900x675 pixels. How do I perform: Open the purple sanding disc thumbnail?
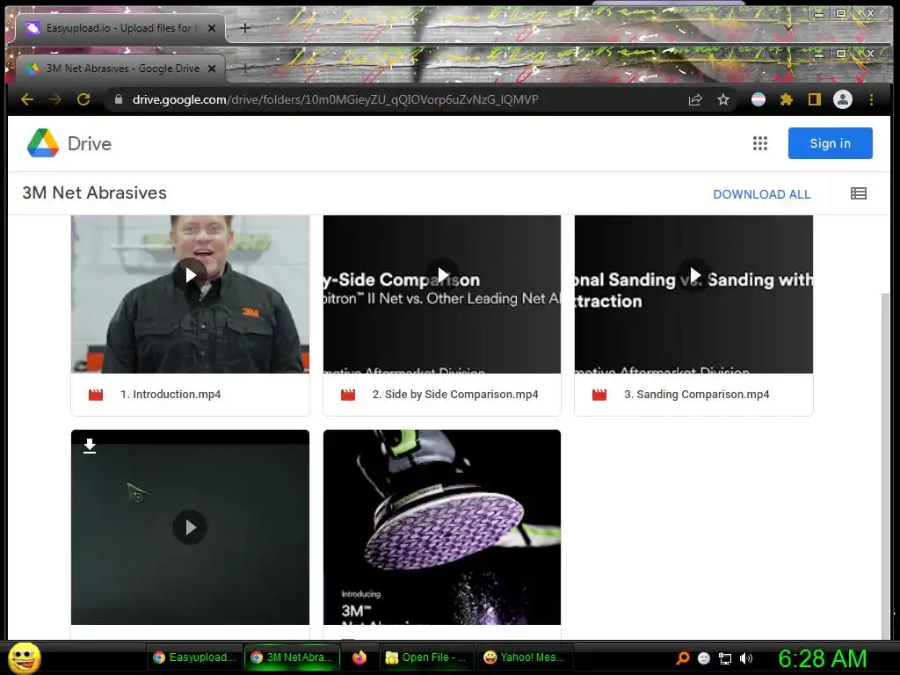click(x=442, y=527)
